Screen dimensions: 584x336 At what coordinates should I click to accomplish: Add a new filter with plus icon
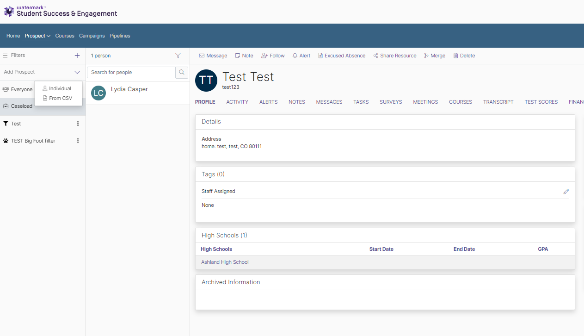tap(77, 56)
